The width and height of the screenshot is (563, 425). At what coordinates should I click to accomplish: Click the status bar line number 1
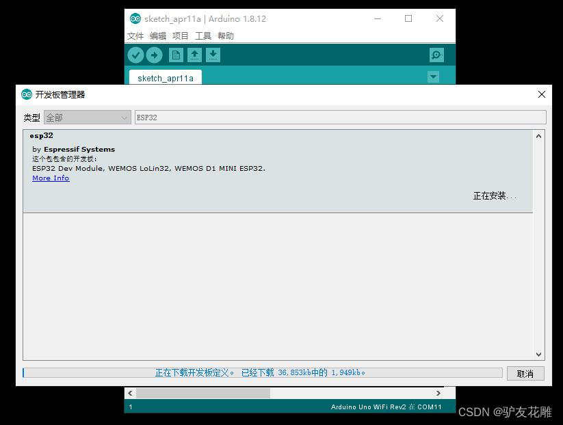click(x=131, y=407)
